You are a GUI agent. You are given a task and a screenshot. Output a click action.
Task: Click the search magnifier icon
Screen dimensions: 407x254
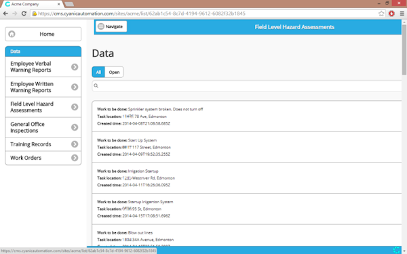pos(96,86)
